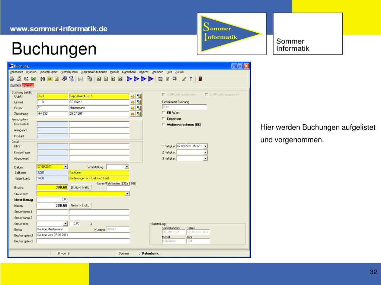Click the calendar toolbar icon
The height and width of the screenshot is (285, 381).
pos(160,79)
